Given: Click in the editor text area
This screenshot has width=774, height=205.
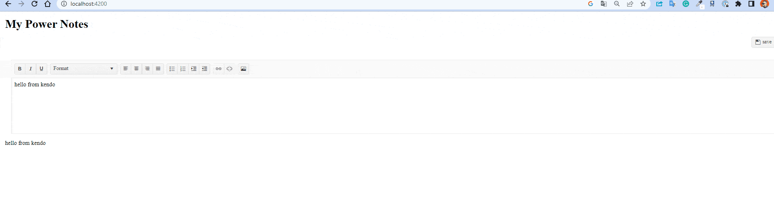Looking at the screenshot, I should pos(393,106).
